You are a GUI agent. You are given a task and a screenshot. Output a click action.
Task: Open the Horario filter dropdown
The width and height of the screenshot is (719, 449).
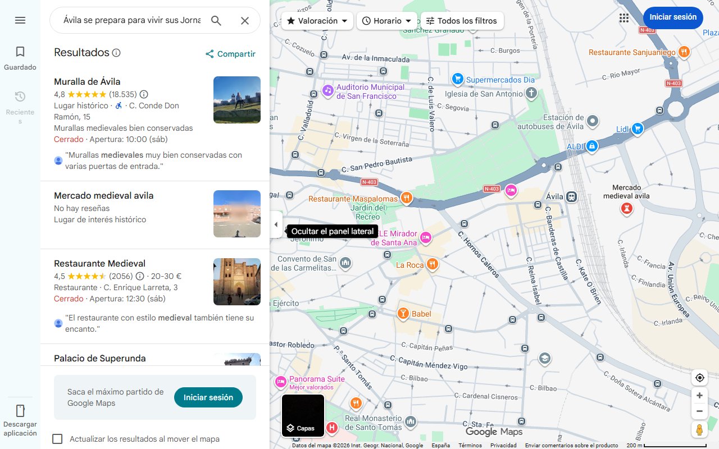click(386, 20)
